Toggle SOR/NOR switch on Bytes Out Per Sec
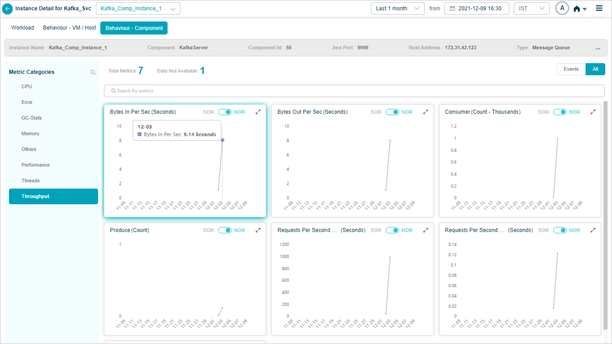 [x=392, y=112]
